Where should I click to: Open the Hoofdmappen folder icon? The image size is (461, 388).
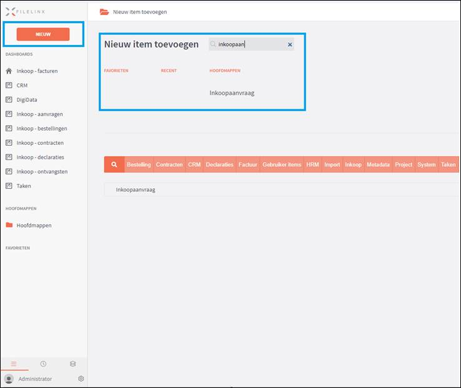click(x=9, y=226)
